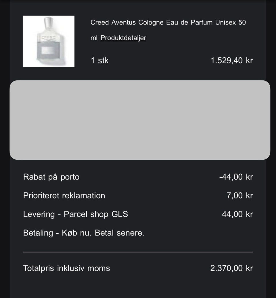Click the "1 stk" quantity text
Screen dimensions: 276x298
pos(99,61)
